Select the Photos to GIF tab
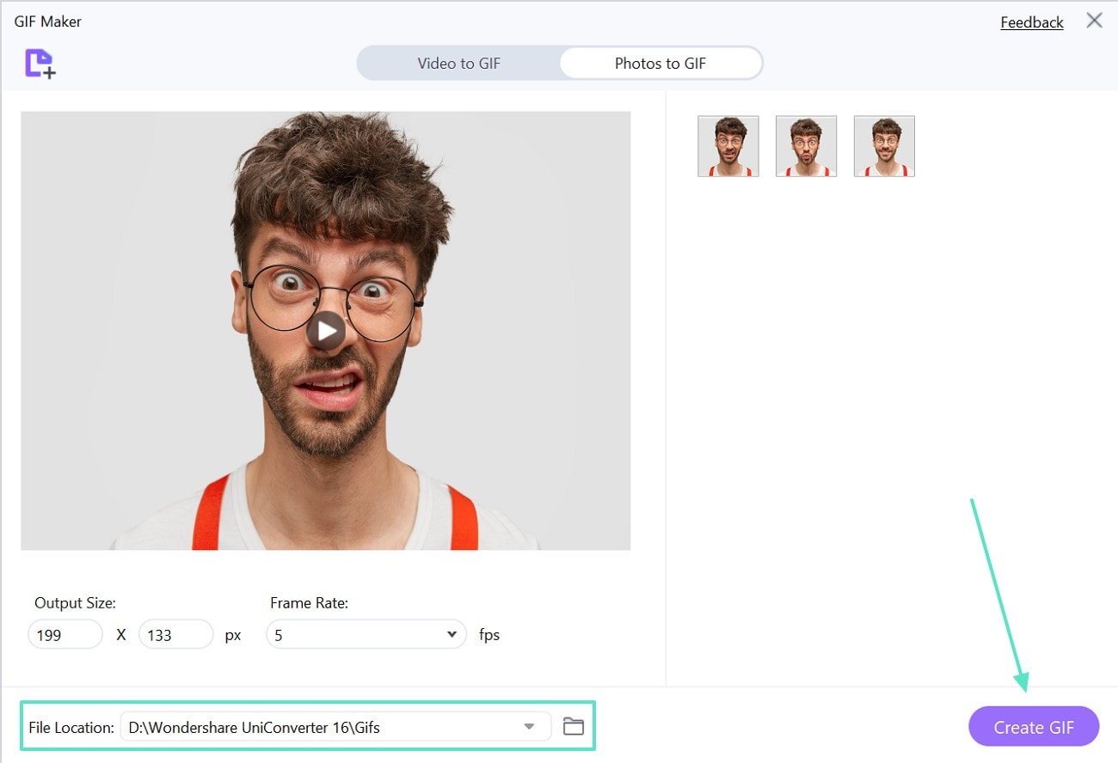This screenshot has width=1118, height=763. [x=660, y=64]
